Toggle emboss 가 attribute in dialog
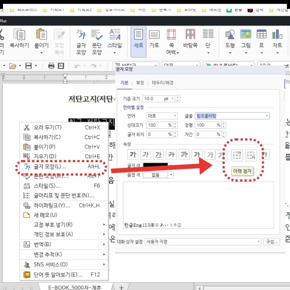Screen dimensions: 290x290 pos(210,154)
